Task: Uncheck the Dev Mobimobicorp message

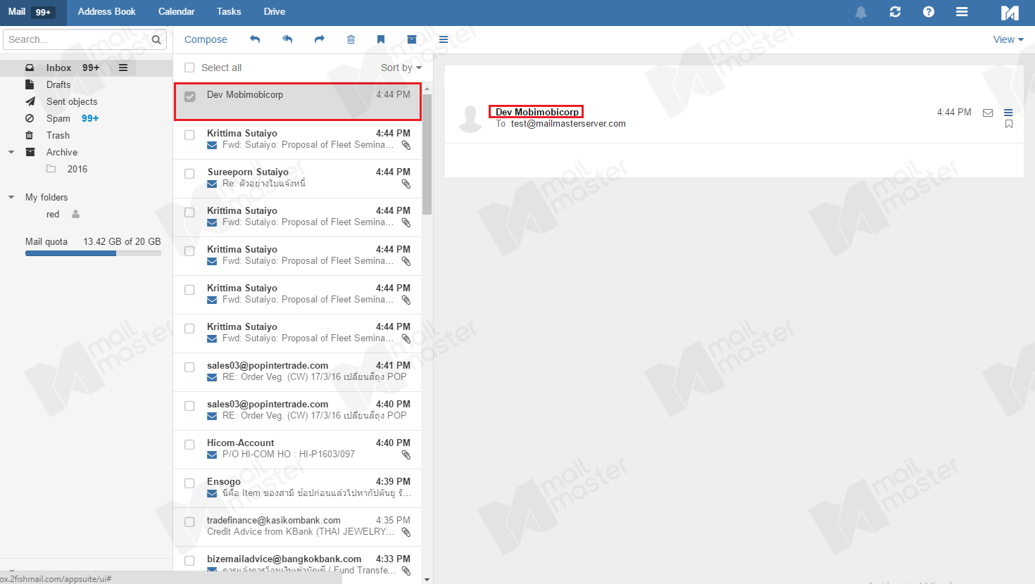Action: (189, 98)
